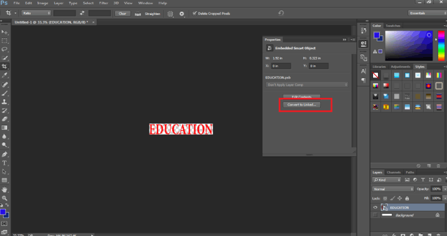The image size is (447, 236).
Task: Open the History panel icon
Action: point(364,31)
